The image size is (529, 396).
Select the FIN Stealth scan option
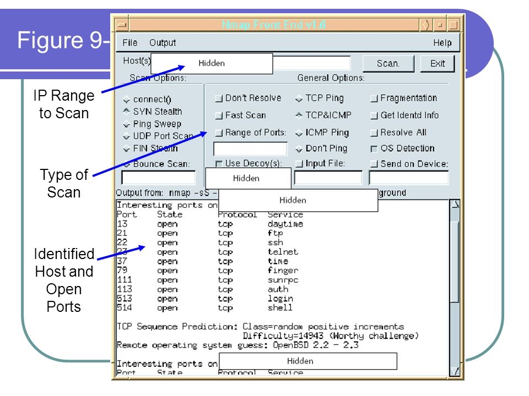point(127,148)
